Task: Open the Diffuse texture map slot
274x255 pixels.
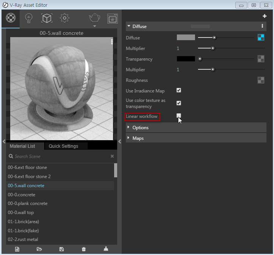Action: pyautogui.click(x=261, y=38)
